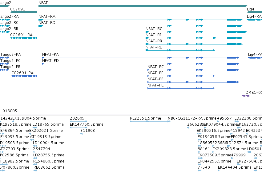Screen dimensions: 262x172
Task: Open EST LD28755.5prime
Action: (x=49, y=155)
